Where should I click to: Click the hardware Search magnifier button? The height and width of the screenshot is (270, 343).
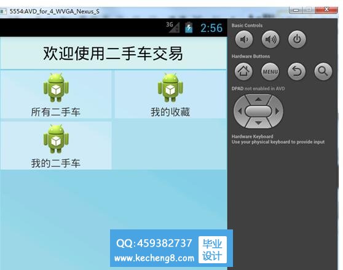point(323,71)
